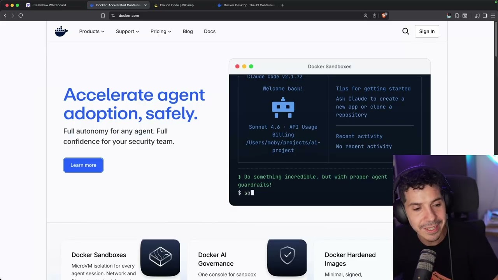Image resolution: width=498 pixels, height=280 pixels.
Task: Open the Docker AI Governance card heading
Action: [x=216, y=259]
